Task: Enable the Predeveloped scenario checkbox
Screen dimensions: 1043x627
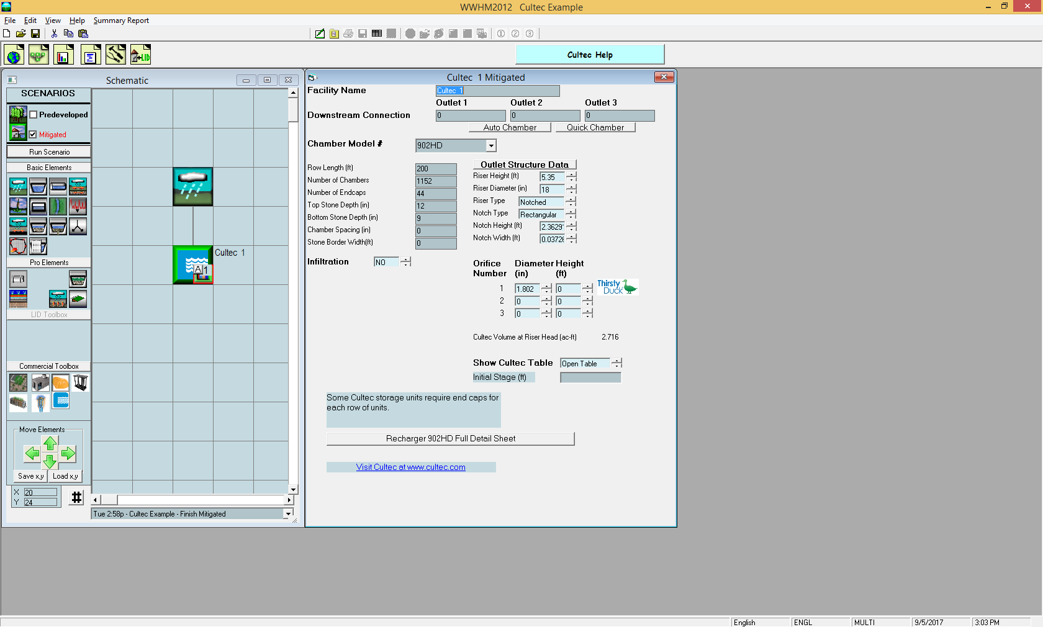Action: [34, 115]
